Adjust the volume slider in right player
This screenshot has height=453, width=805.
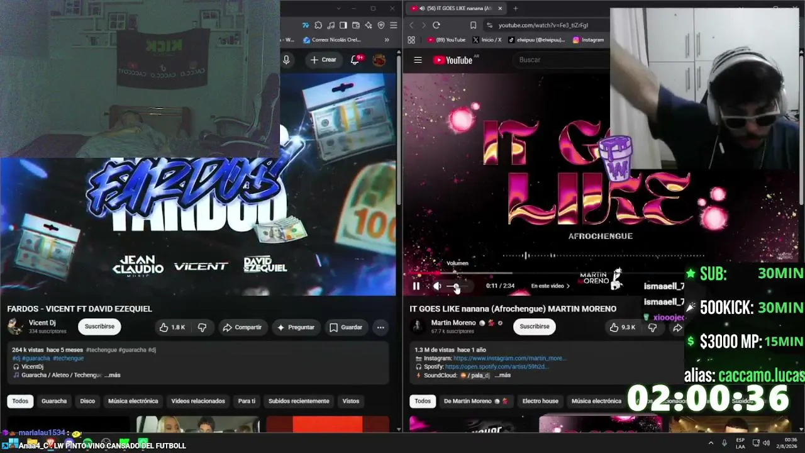(x=457, y=286)
